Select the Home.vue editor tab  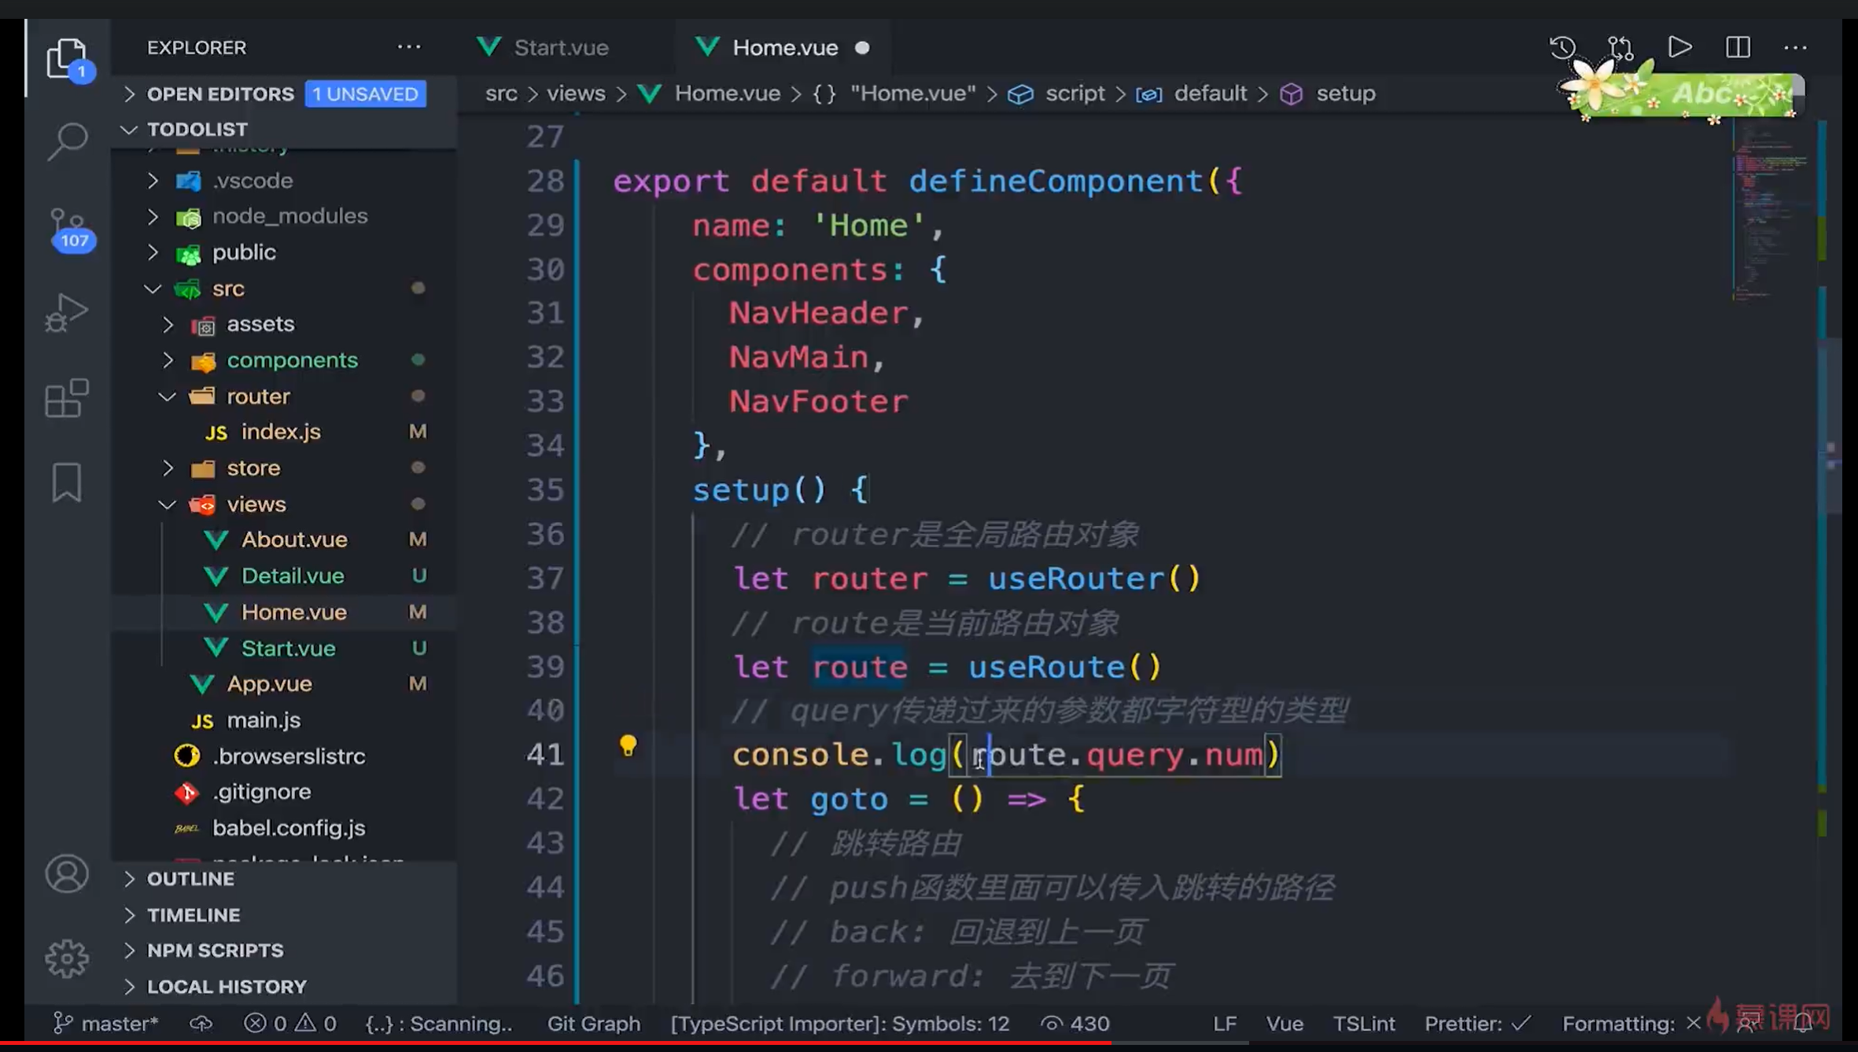click(x=784, y=47)
